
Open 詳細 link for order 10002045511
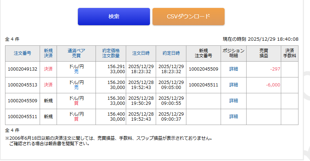click(234, 117)
